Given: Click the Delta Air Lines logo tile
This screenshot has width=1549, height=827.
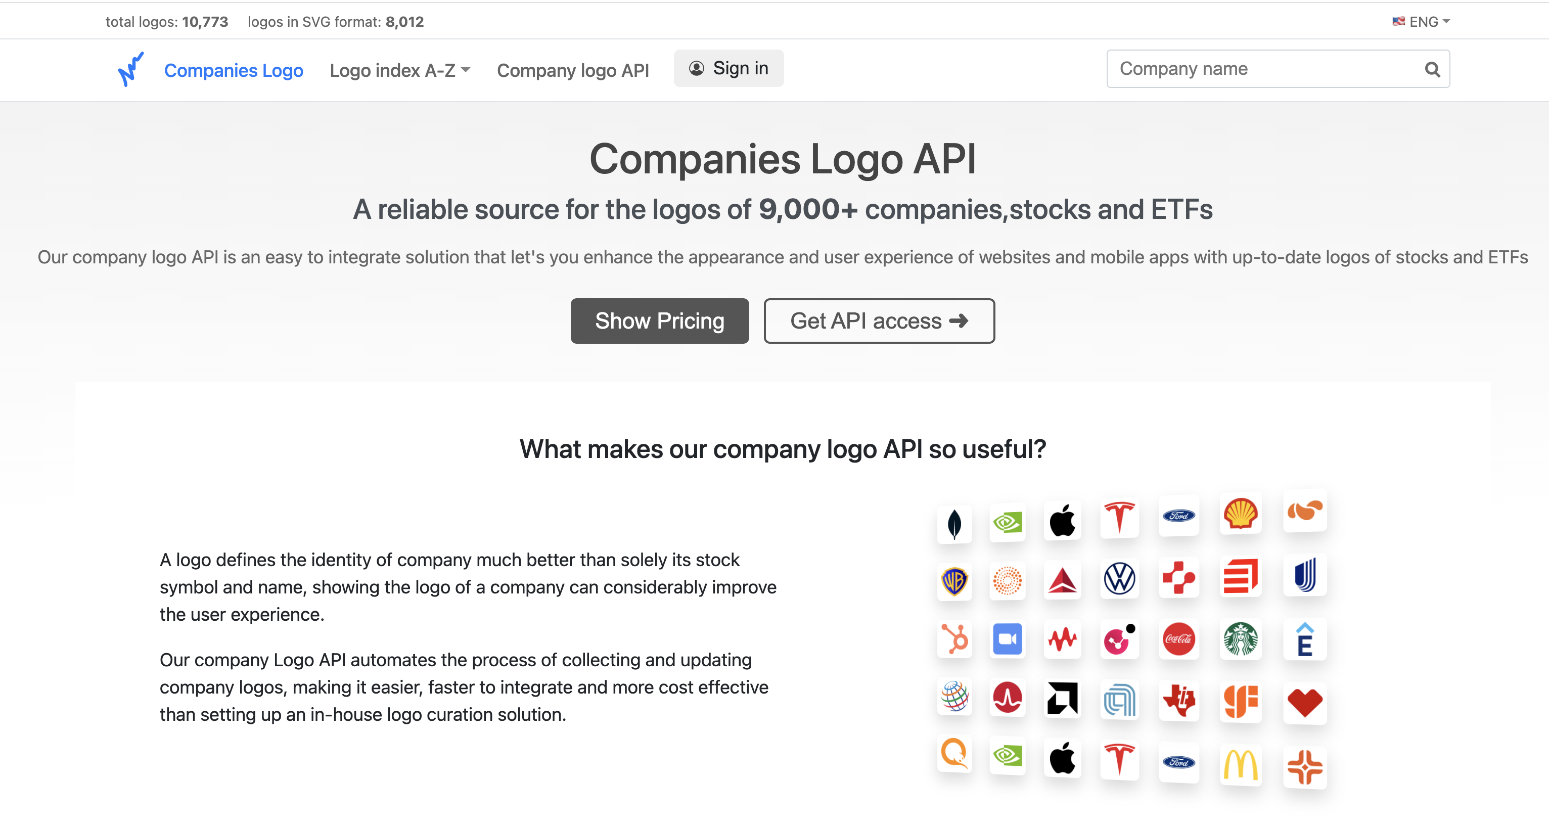Looking at the screenshot, I should point(1063,580).
